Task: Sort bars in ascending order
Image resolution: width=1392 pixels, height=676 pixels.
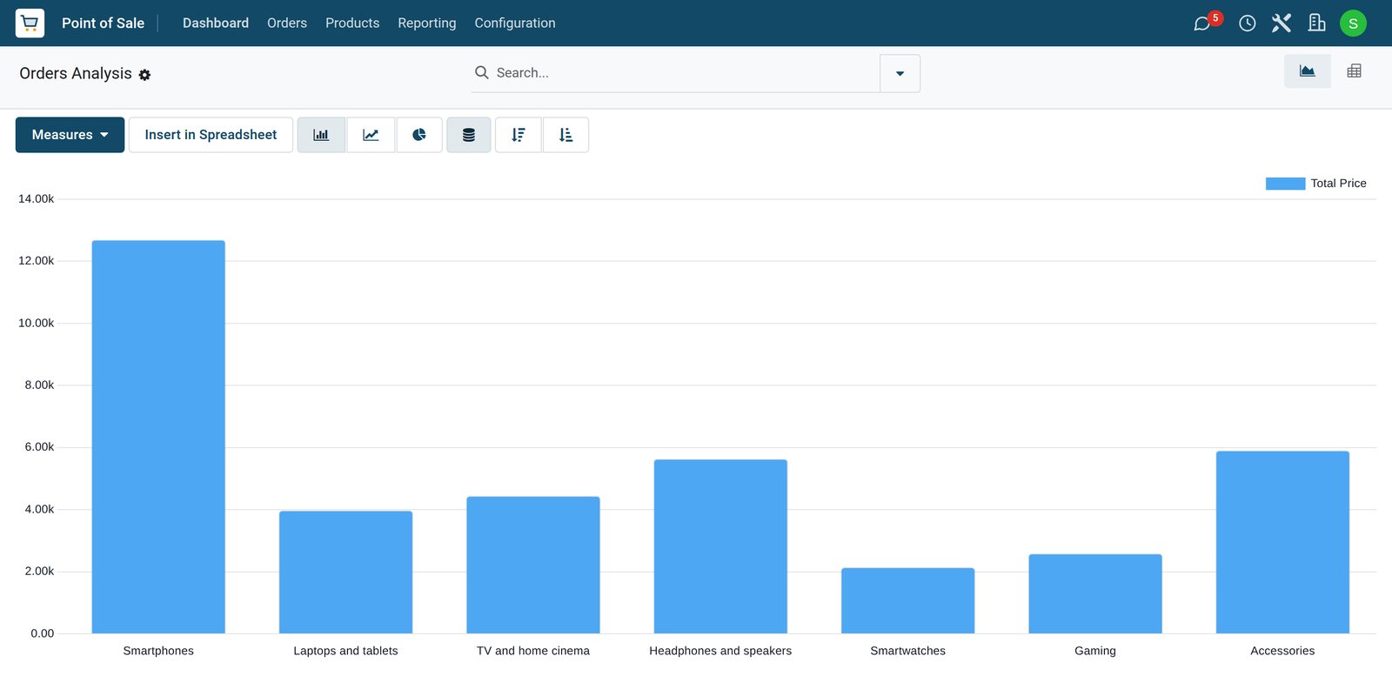Action: click(565, 135)
